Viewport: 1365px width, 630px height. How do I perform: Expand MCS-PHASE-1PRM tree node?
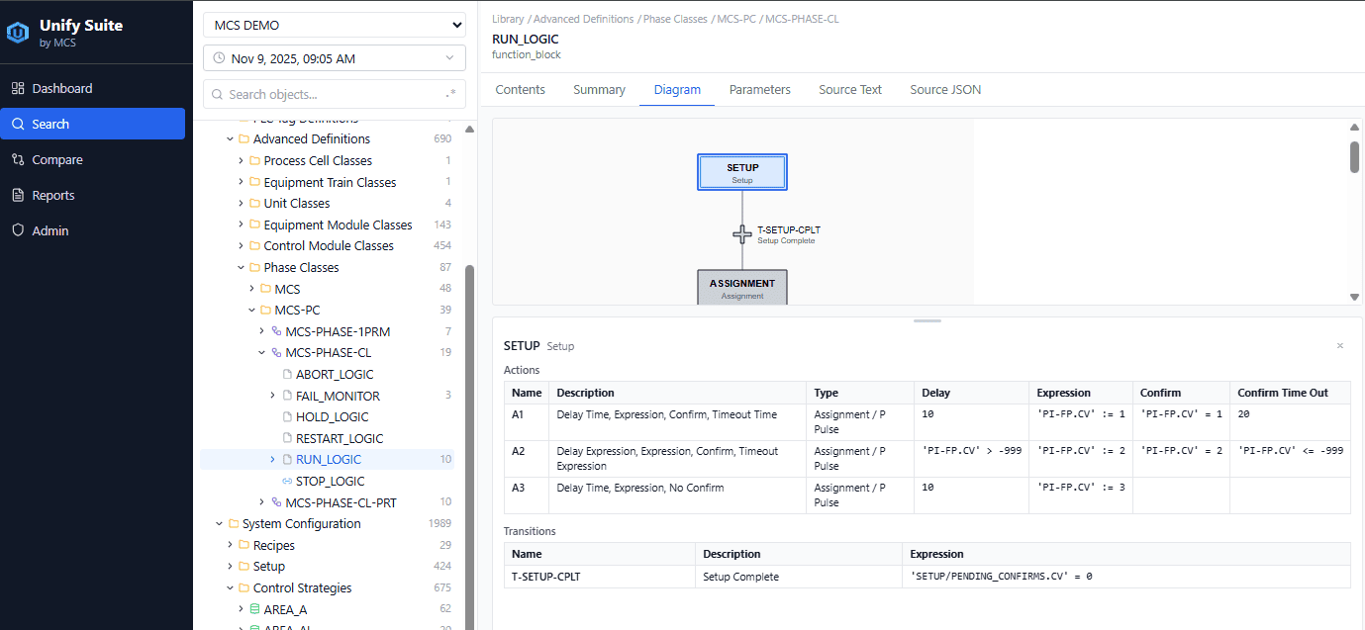point(262,331)
